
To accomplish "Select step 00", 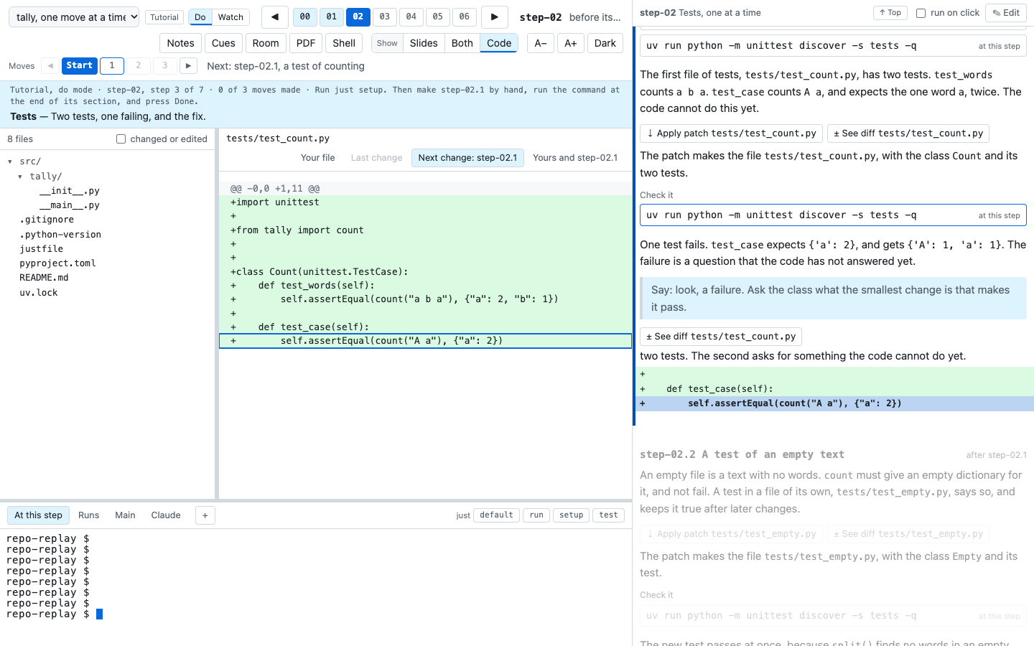I will [x=305, y=17].
